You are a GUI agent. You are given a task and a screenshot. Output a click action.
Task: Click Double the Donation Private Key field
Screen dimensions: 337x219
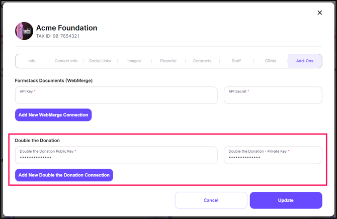coord(273,156)
